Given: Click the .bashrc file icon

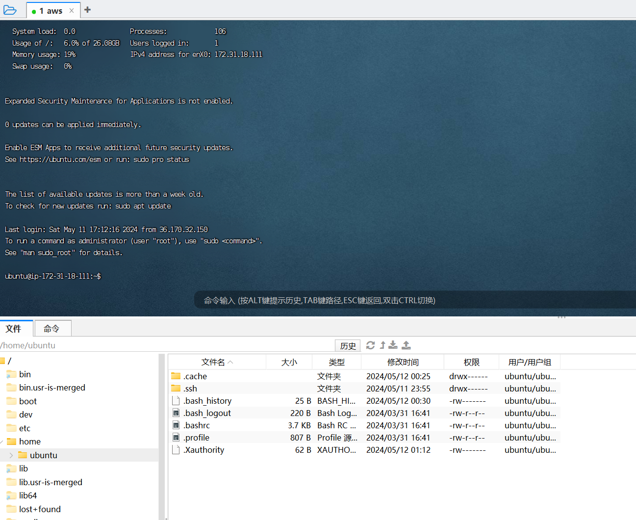Looking at the screenshot, I should click(176, 425).
